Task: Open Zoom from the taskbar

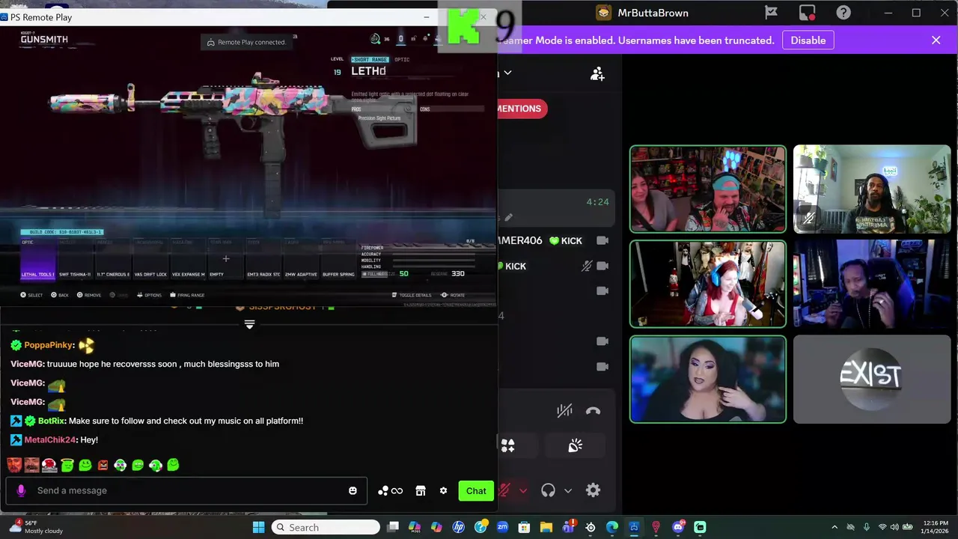Action: click(x=502, y=527)
